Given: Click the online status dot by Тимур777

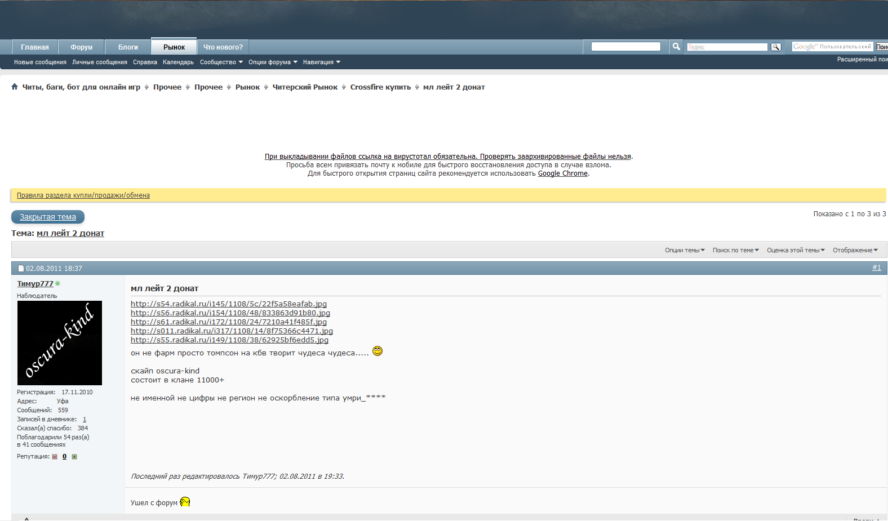Looking at the screenshot, I should [x=57, y=283].
